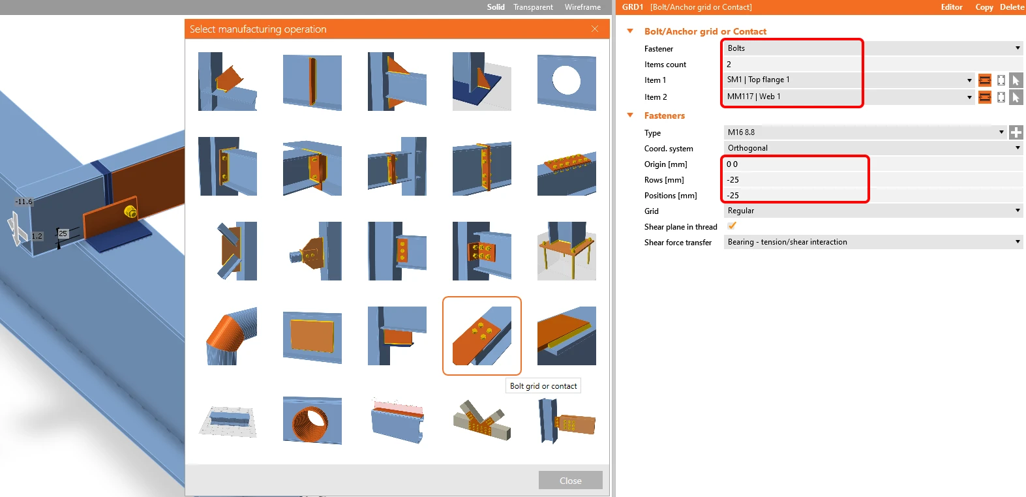Viewport: 1026px width, 497px height.
Task: Click Copy in the operation header
Action: (984, 7)
